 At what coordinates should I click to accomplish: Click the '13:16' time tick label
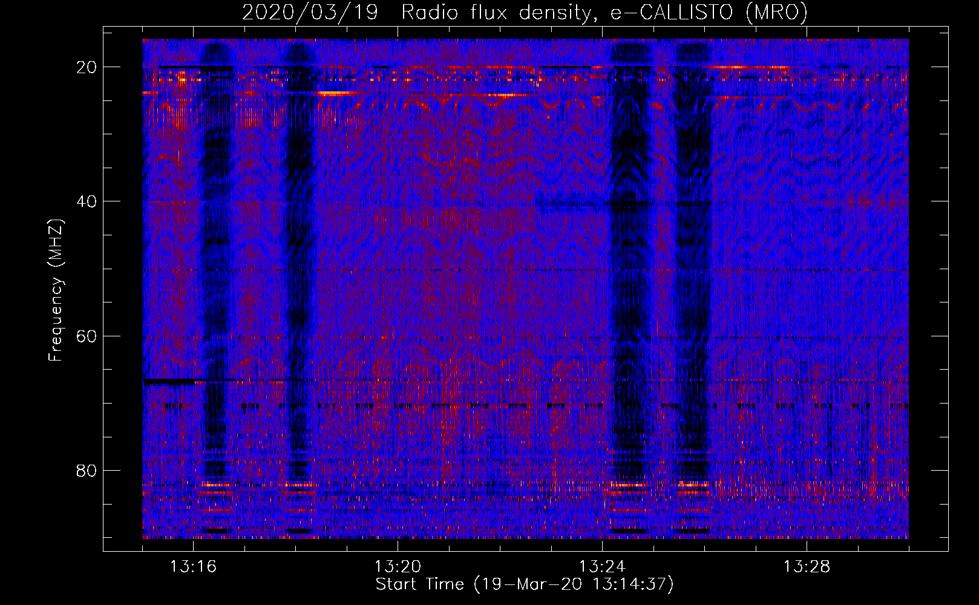[x=193, y=567]
